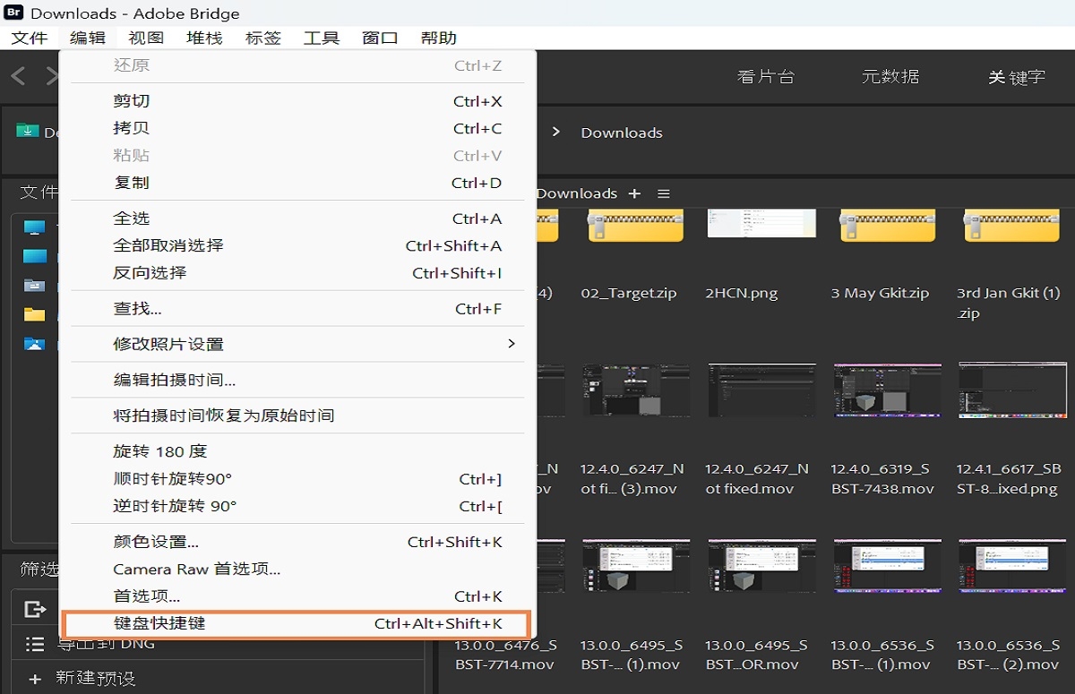Click the chevron before the Downloads breadcrumb
The width and height of the screenshot is (1075, 694).
click(557, 132)
